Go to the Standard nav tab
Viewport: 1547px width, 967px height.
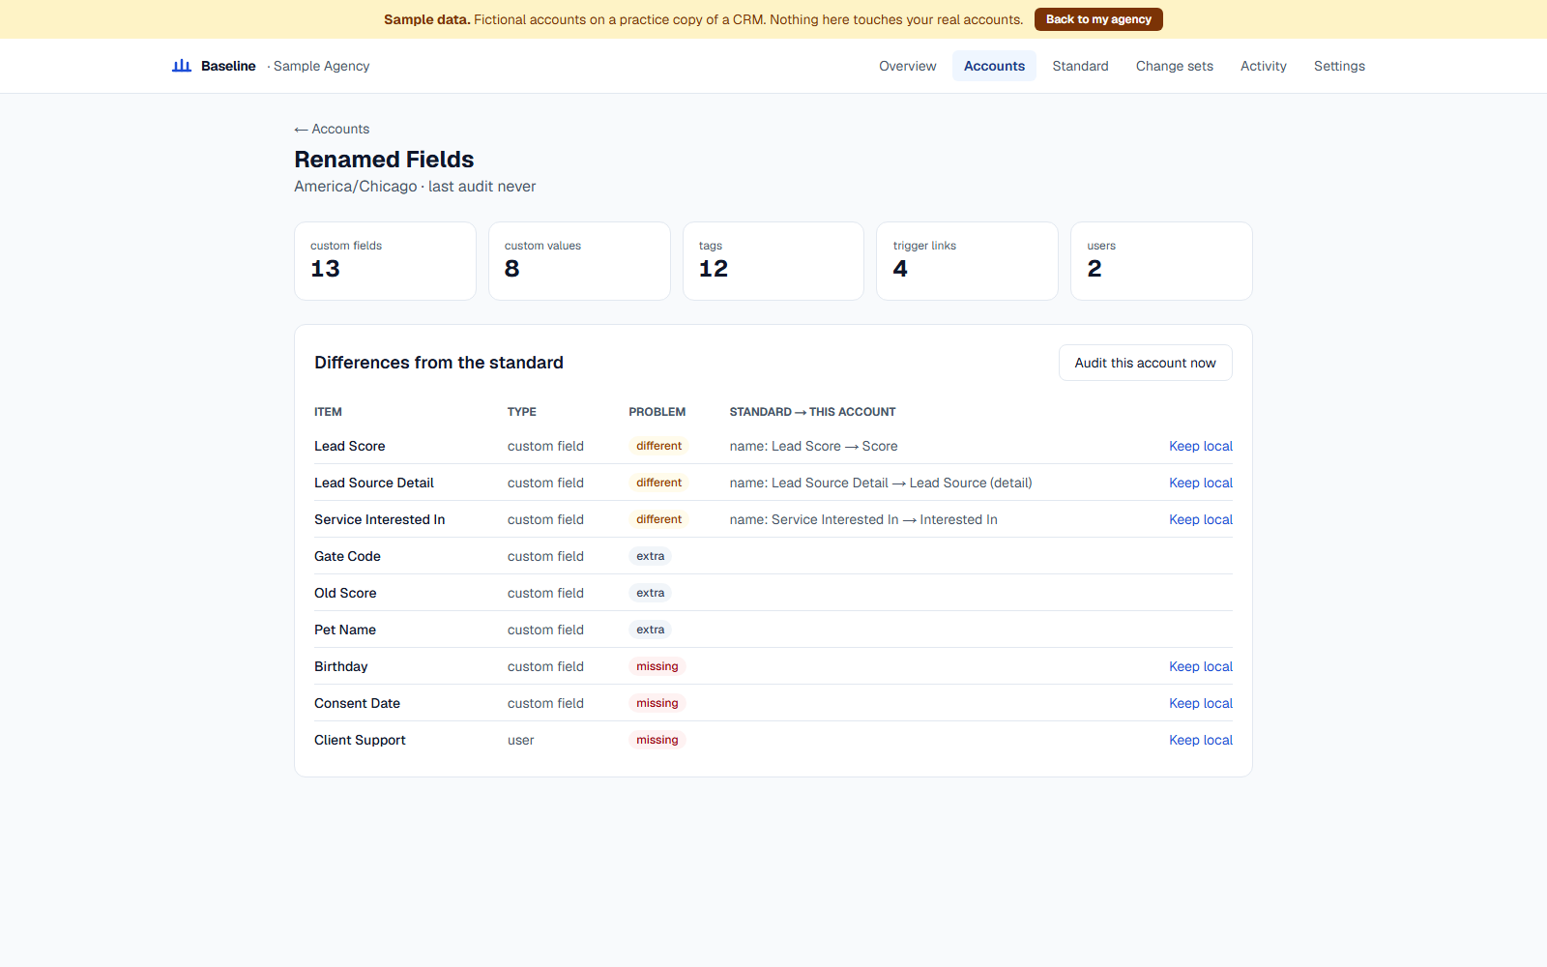pos(1080,66)
